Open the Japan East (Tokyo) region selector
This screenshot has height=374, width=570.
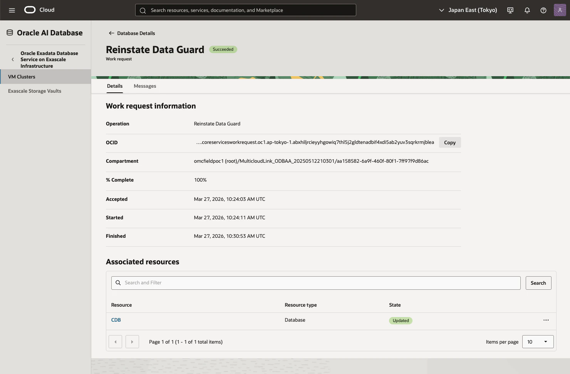click(468, 10)
